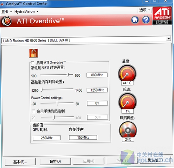Screen dimensions: 174x168
Task: Click the 基本(B)... button
Action: [x=20, y=162]
